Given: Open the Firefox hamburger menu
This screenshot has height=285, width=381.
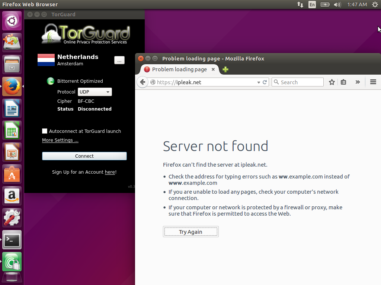Looking at the screenshot, I should [x=373, y=82].
